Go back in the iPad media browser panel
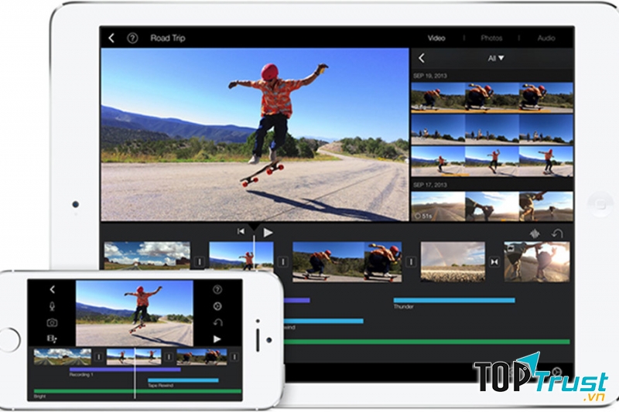The width and height of the screenshot is (619, 412). [422, 58]
